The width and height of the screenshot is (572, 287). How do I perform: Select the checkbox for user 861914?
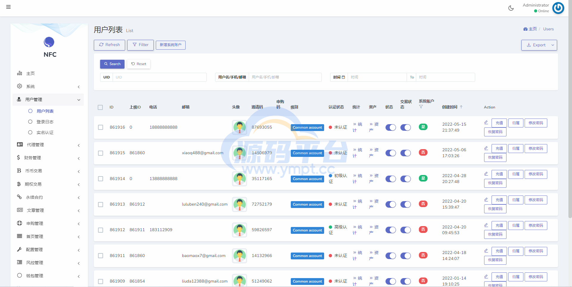(x=101, y=179)
